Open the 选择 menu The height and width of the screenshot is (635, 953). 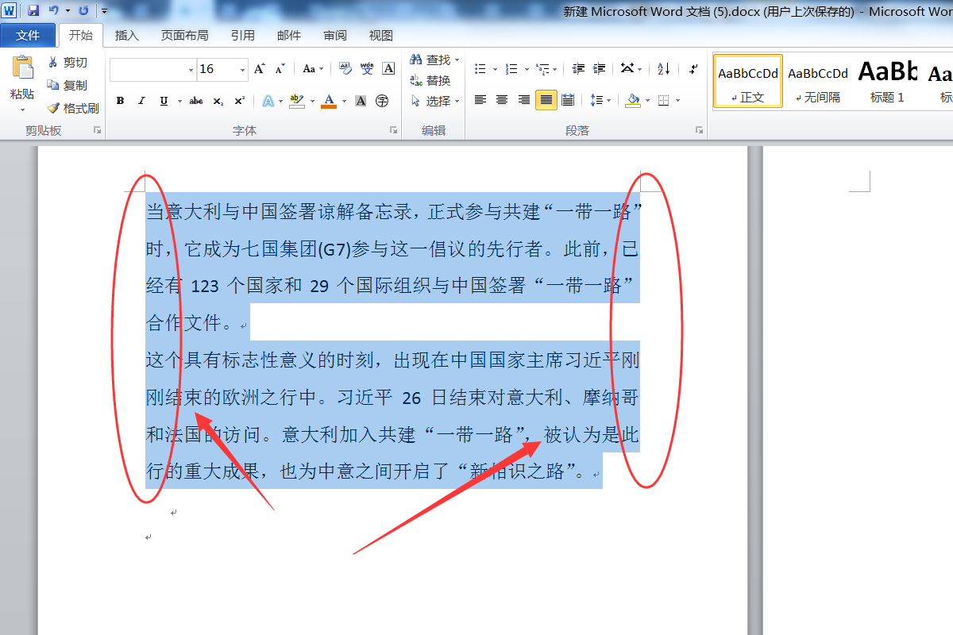click(x=434, y=101)
